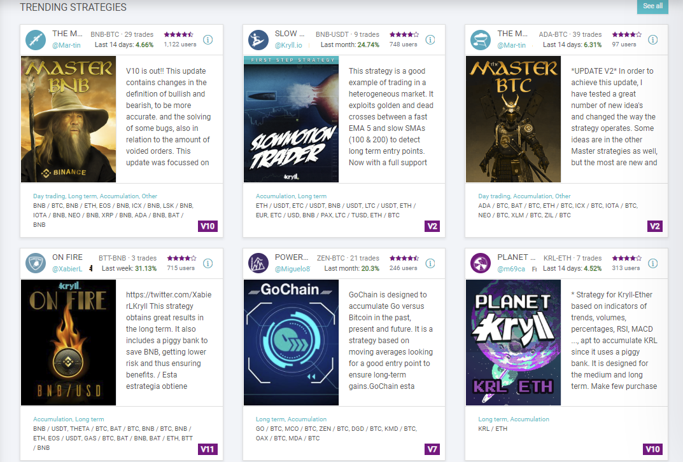
Task: Click 'Day trading, Accumulation, Other' tags
Action: (x=524, y=196)
